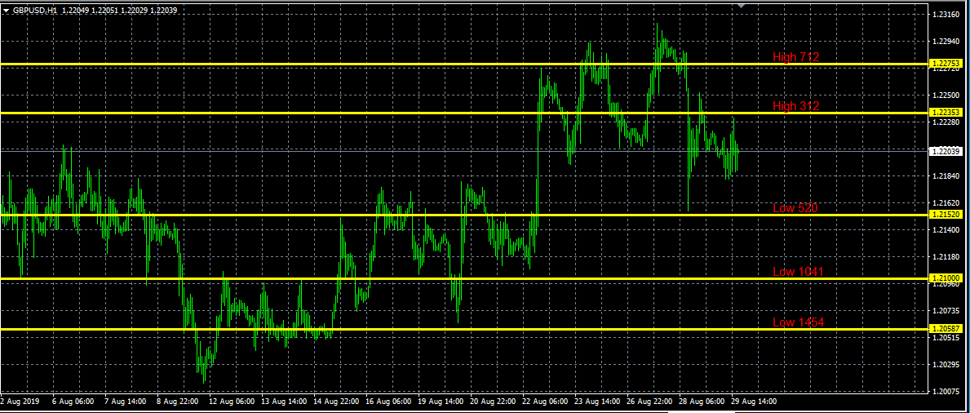Click the "14 Aug 22:00" time axis label
The height and width of the screenshot is (413, 970).
coord(336,402)
